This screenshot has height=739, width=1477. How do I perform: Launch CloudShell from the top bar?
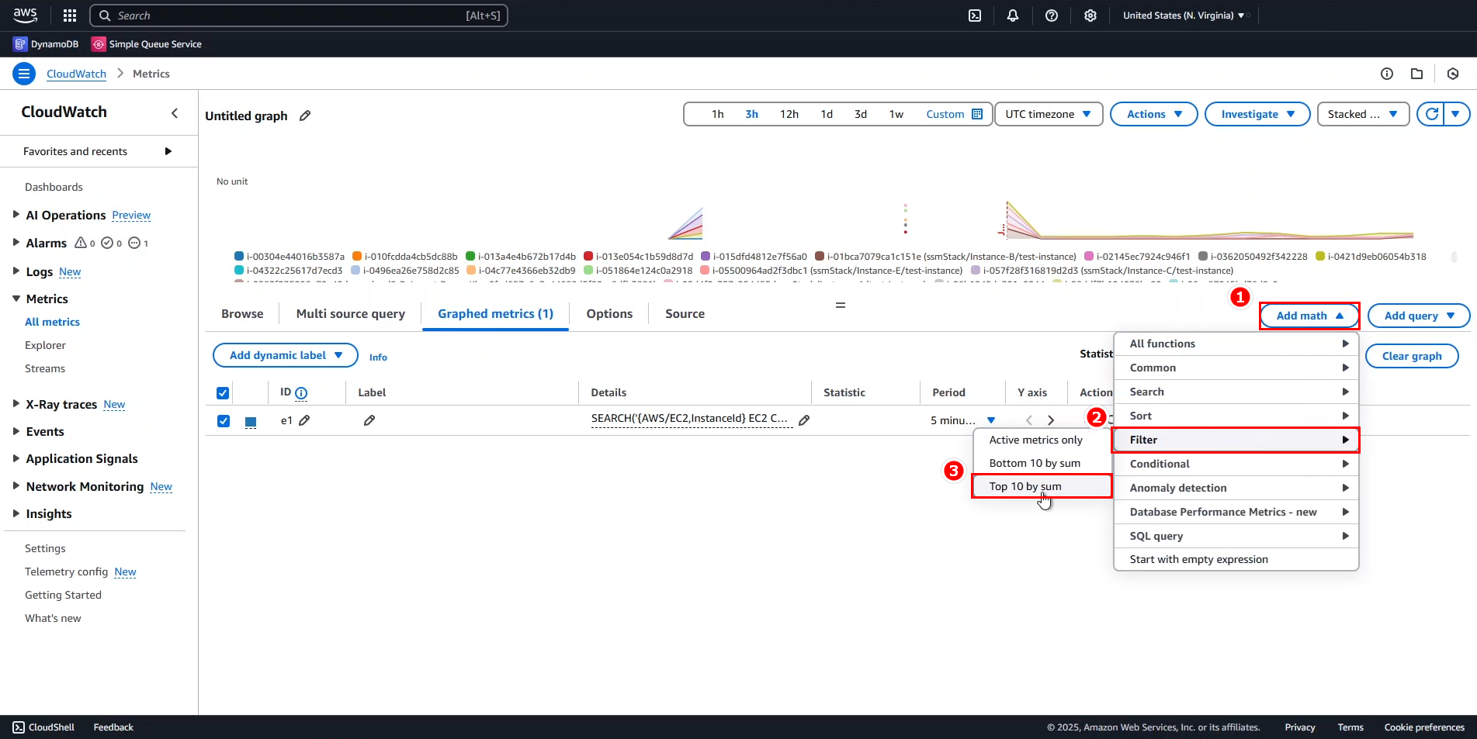tap(975, 16)
